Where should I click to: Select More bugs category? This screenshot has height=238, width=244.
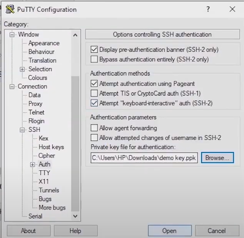click(x=52, y=208)
